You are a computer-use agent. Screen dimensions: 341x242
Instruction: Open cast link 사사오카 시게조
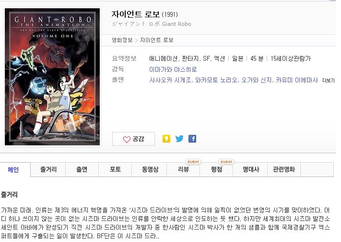[x=170, y=80]
